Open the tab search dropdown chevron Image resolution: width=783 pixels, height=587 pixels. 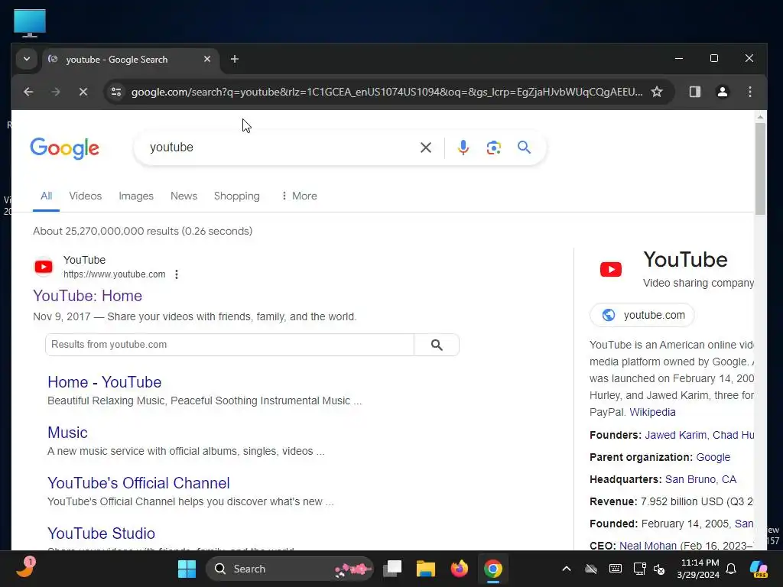(27, 60)
